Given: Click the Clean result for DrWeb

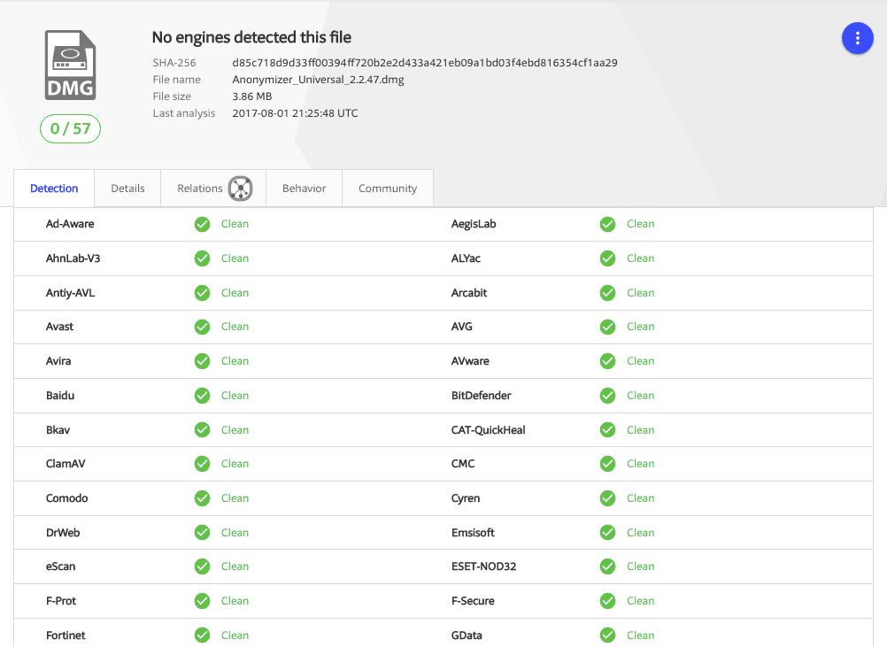Looking at the screenshot, I should coord(235,533).
